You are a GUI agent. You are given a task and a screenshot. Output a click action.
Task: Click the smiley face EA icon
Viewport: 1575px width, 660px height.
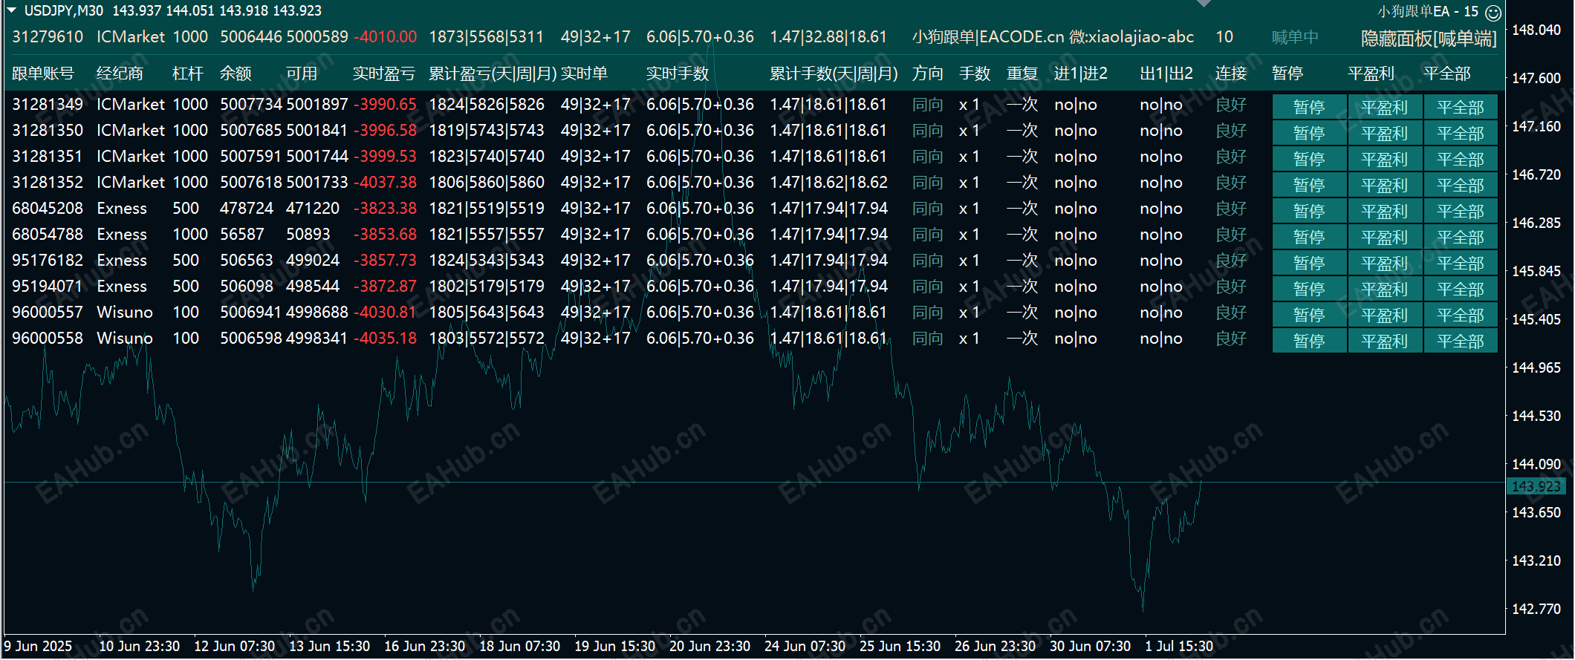[x=1493, y=13]
